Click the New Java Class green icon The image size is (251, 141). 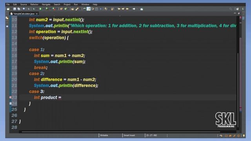point(65,9)
